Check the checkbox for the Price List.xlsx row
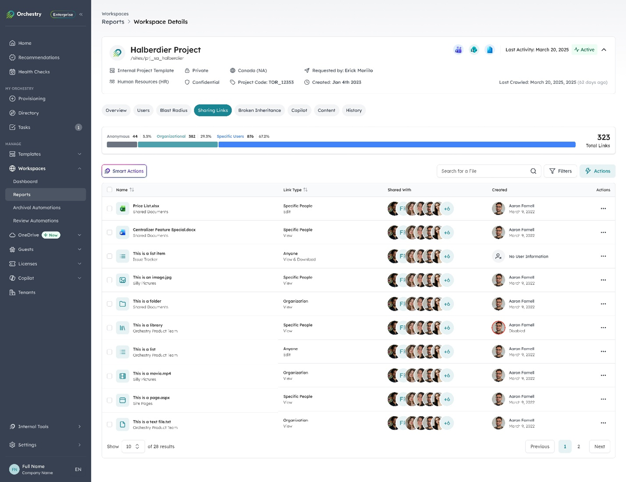626x482 pixels. pos(109,209)
